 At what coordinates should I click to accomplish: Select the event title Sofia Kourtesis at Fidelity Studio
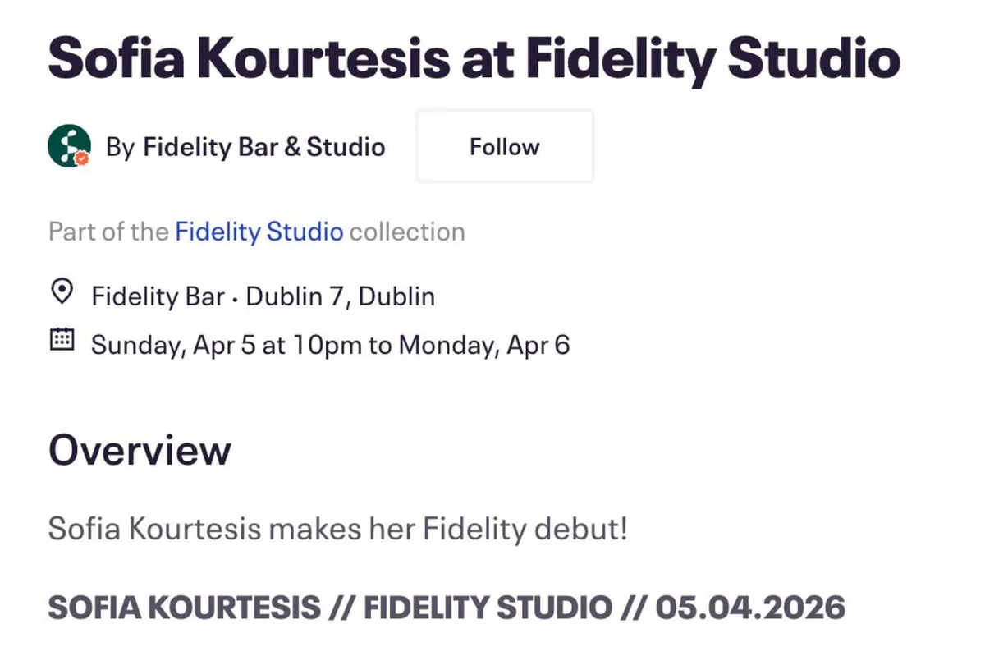(x=474, y=57)
